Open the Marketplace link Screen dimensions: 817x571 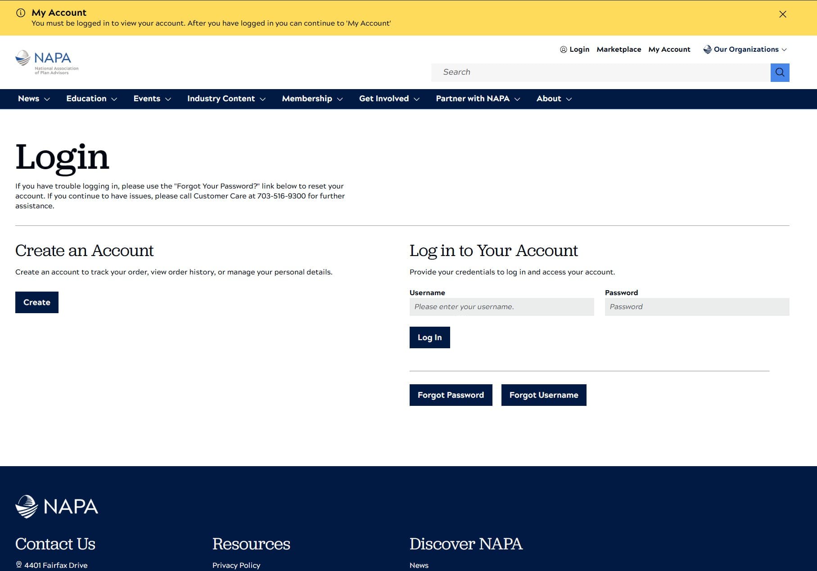[x=619, y=49]
